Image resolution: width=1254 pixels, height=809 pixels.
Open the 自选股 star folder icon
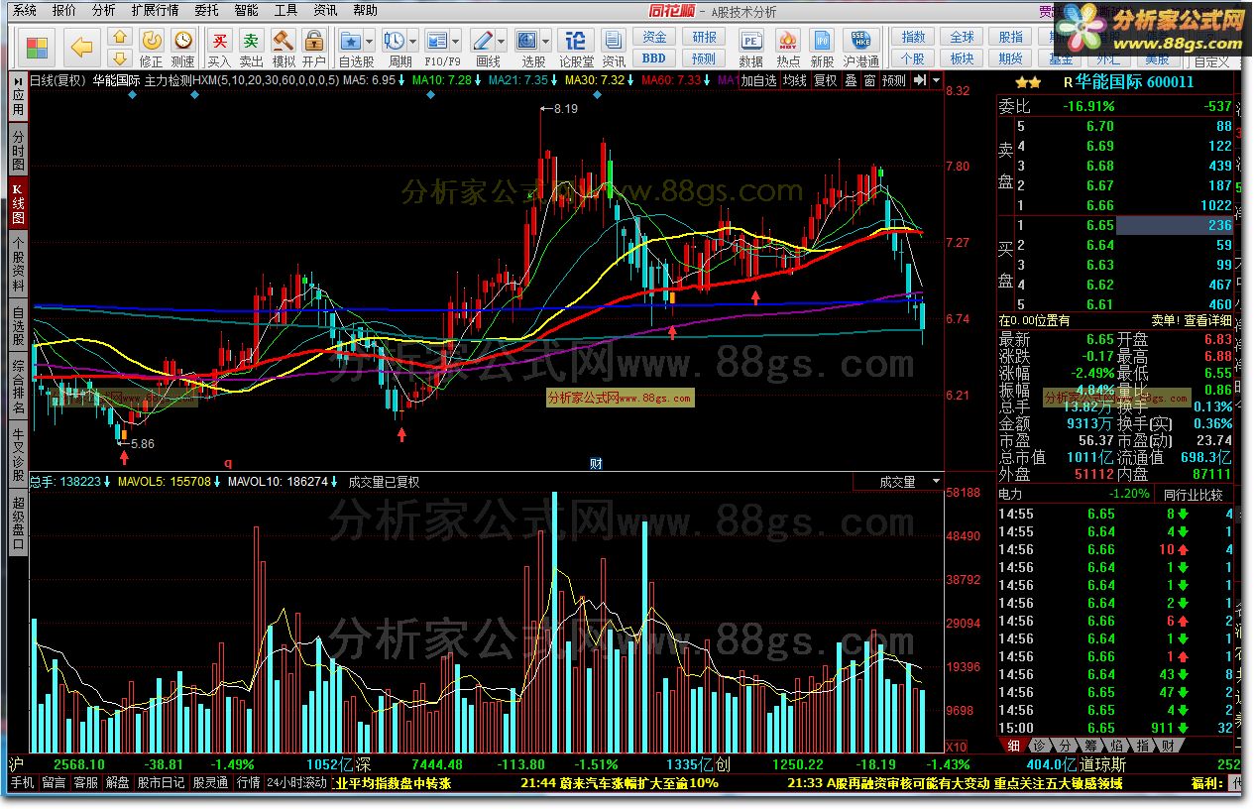point(351,41)
